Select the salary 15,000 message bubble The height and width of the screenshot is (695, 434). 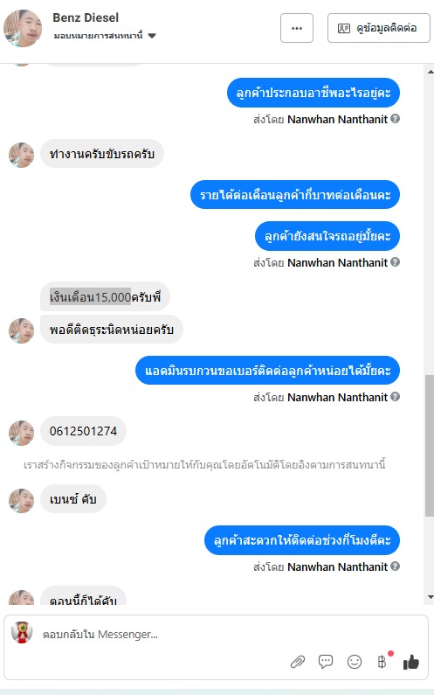(105, 296)
